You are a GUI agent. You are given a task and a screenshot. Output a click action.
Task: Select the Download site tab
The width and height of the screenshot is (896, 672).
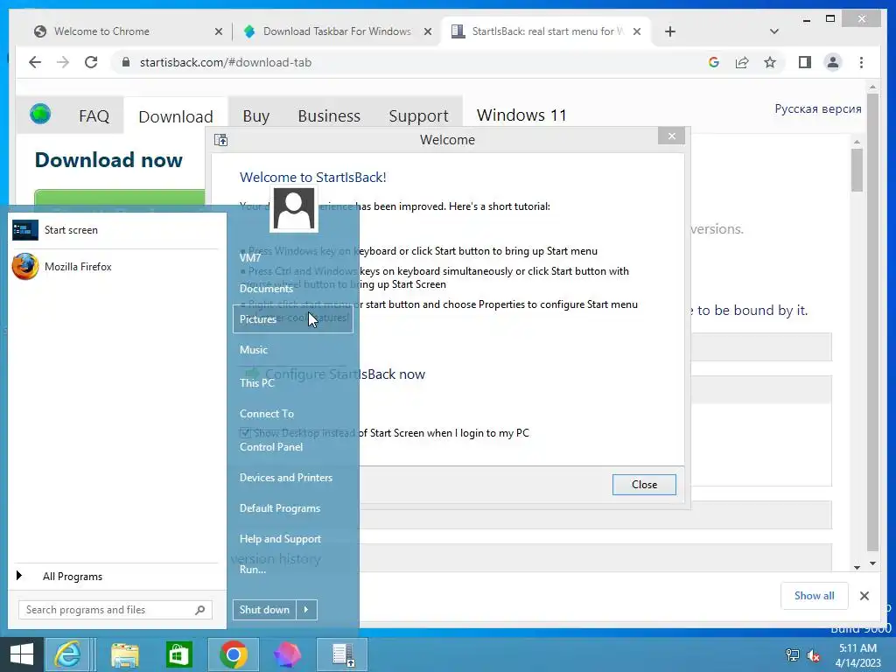click(176, 116)
